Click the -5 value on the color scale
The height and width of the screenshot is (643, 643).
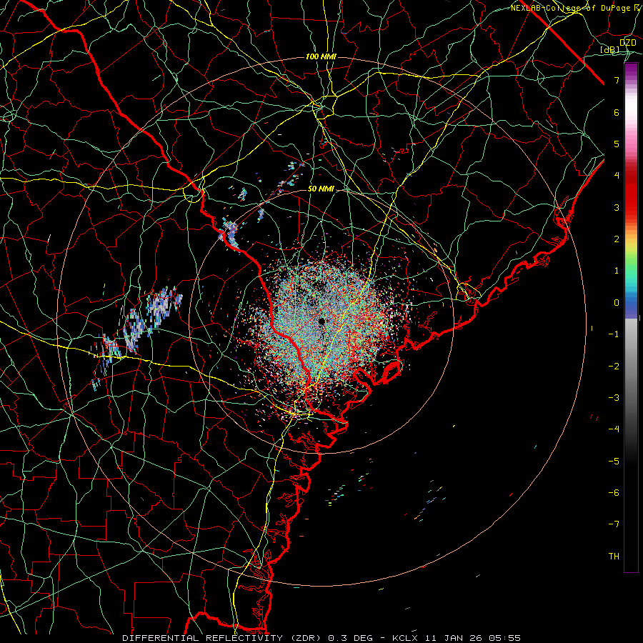[614, 462]
